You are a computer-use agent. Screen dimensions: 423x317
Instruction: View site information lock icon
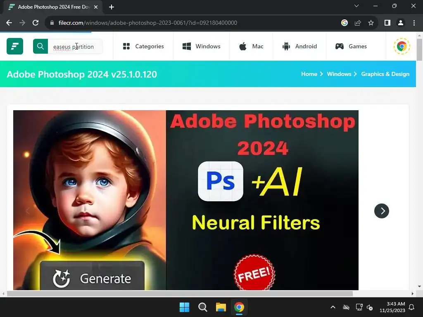pyautogui.click(x=52, y=23)
